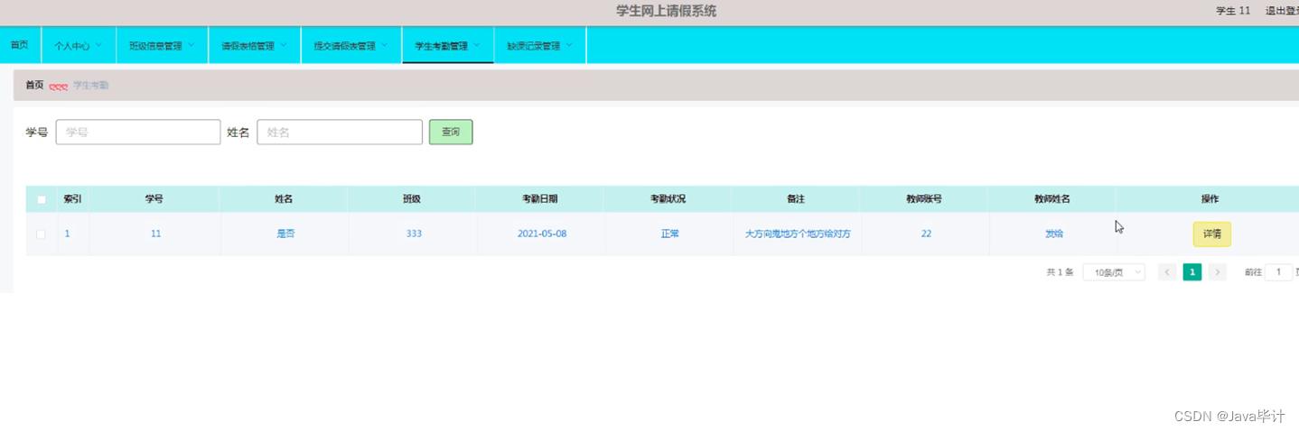Click the 是否 name cell
The height and width of the screenshot is (431, 1299).
285,234
